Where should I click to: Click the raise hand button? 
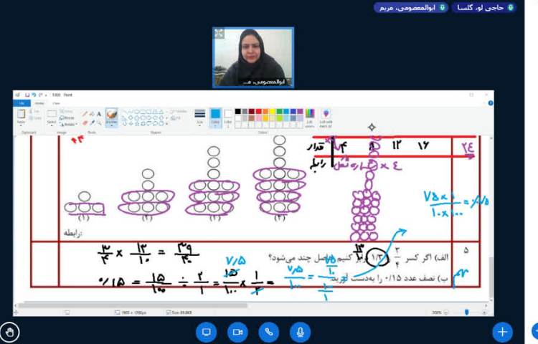pos(9,332)
